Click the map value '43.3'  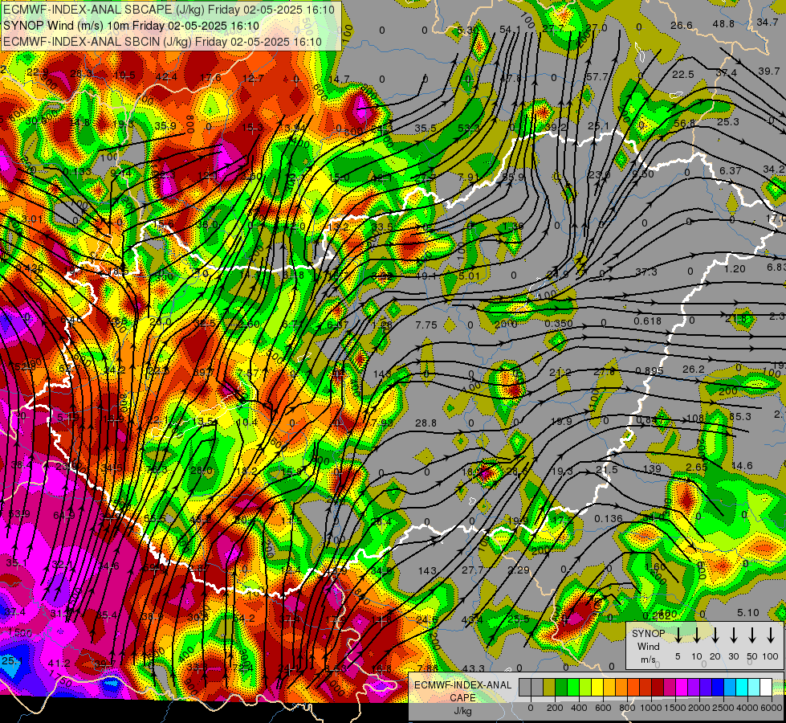point(473,668)
